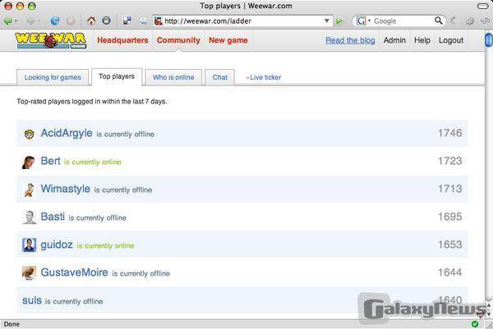Start a New game from navigation

(228, 40)
